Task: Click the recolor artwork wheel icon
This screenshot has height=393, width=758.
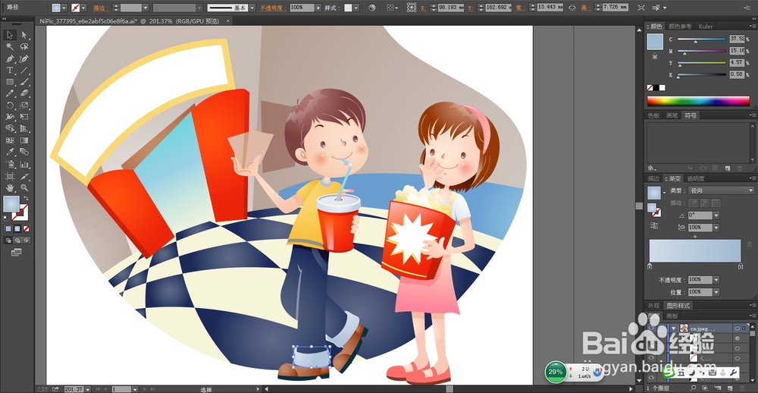Action: pos(371,8)
